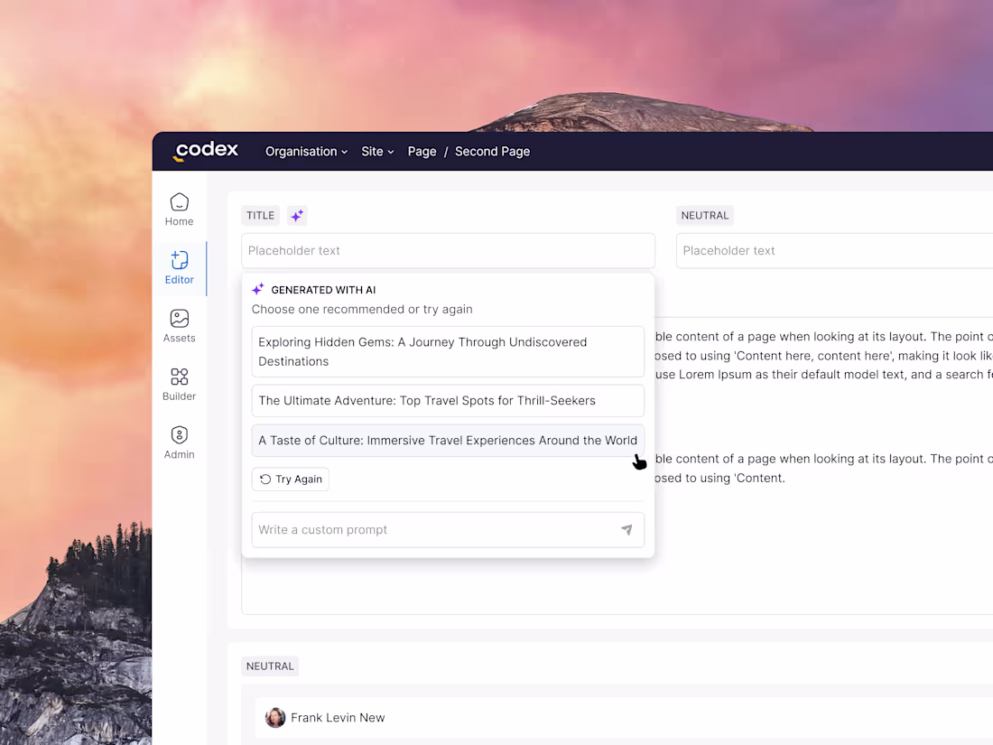Open the Organisation dropdown
Screen dimensions: 993x745
306,152
